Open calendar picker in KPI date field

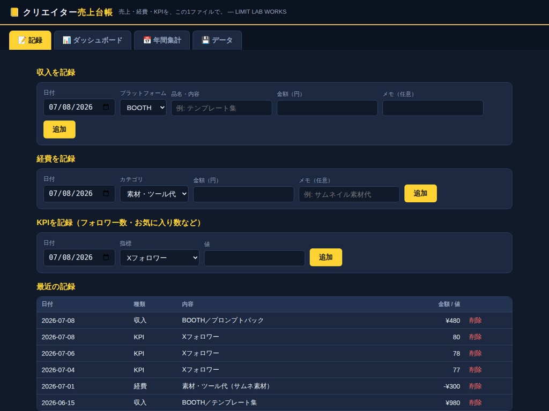click(x=106, y=257)
